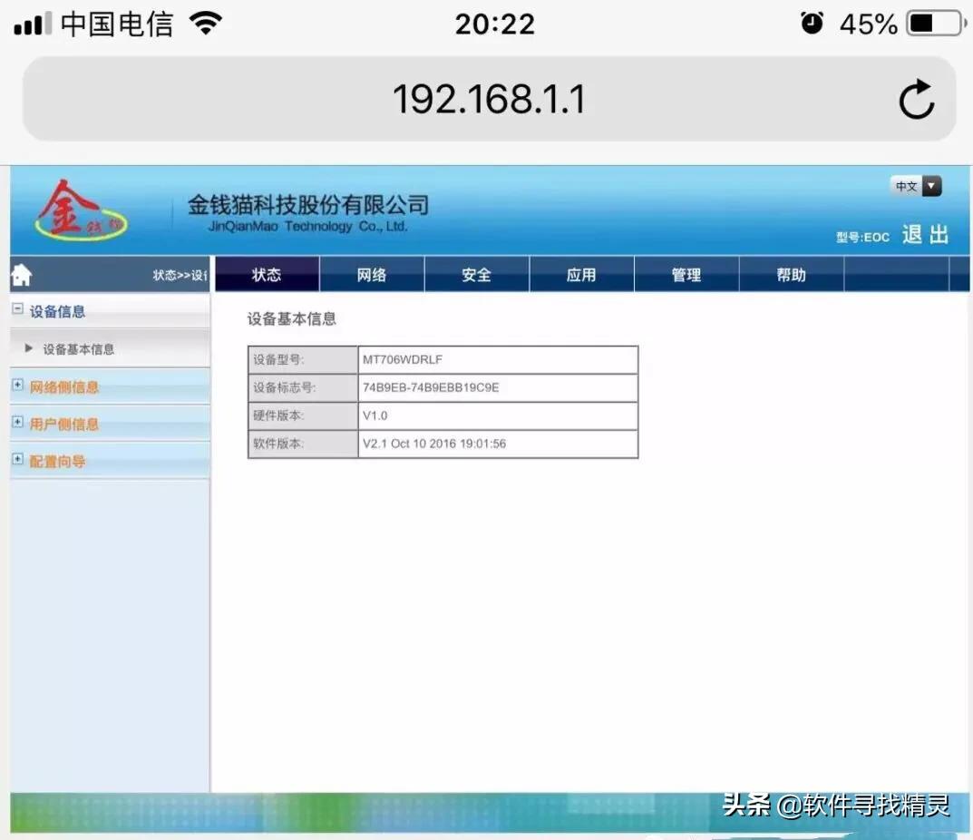Open the 管理 menu
Image resolution: width=973 pixels, height=840 pixels.
coord(686,273)
